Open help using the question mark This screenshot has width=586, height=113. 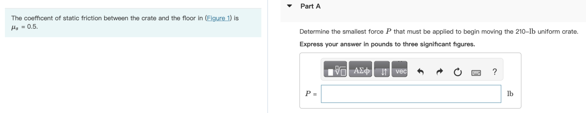point(495,72)
